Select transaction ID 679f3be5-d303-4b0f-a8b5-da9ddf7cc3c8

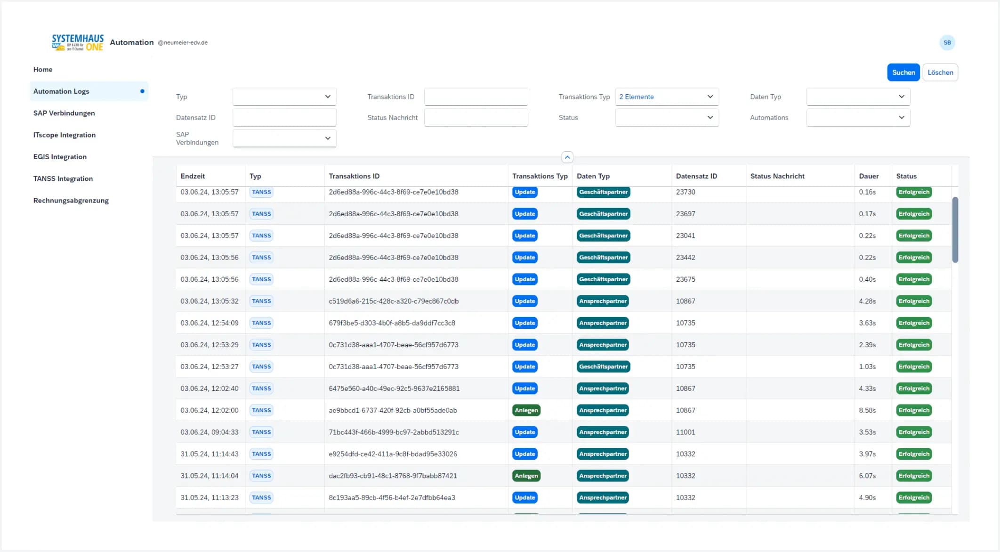392,323
